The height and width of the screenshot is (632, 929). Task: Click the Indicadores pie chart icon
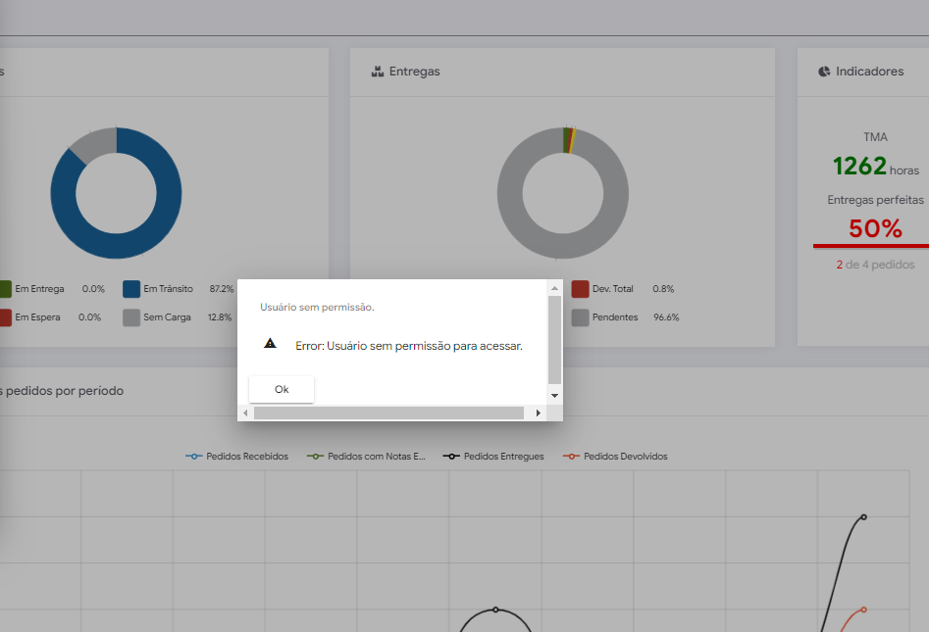[824, 72]
